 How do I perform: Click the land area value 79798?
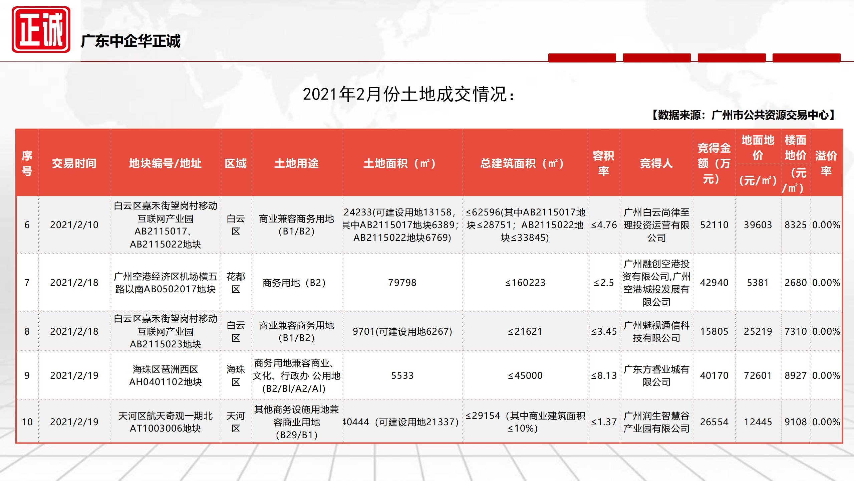point(402,283)
